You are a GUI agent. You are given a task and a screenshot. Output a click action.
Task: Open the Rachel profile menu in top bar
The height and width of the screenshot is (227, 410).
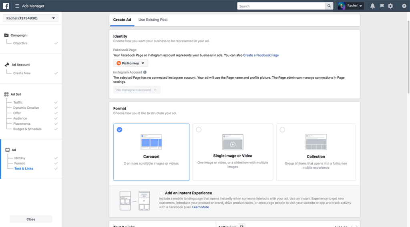point(351,6)
